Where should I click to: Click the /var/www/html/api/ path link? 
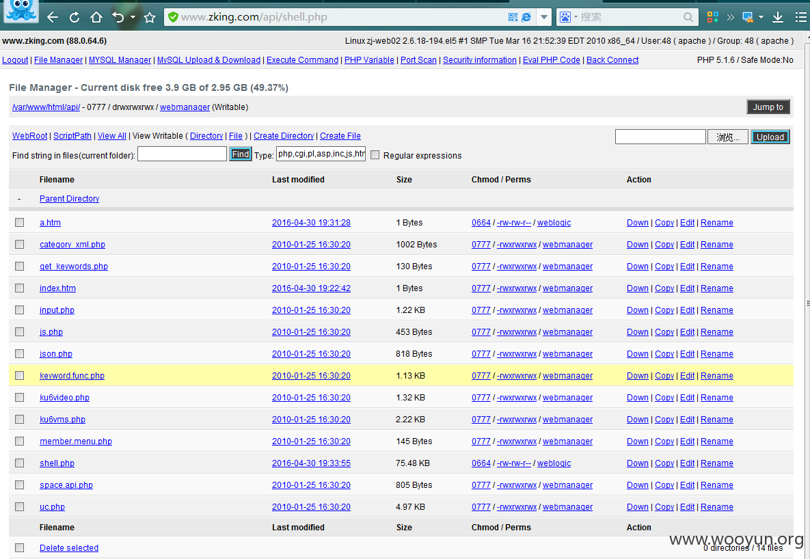tap(46, 107)
